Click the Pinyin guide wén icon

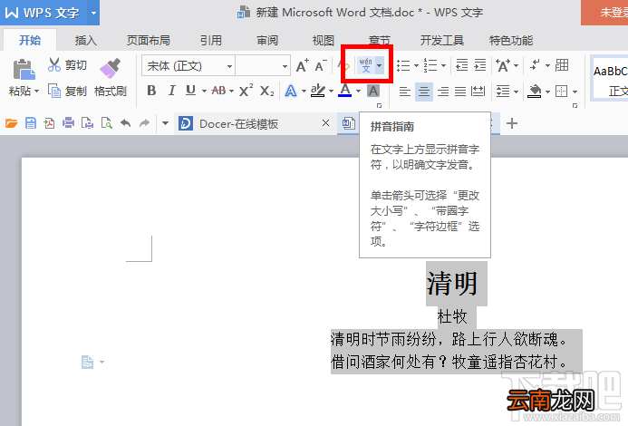pyautogui.click(x=365, y=65)
